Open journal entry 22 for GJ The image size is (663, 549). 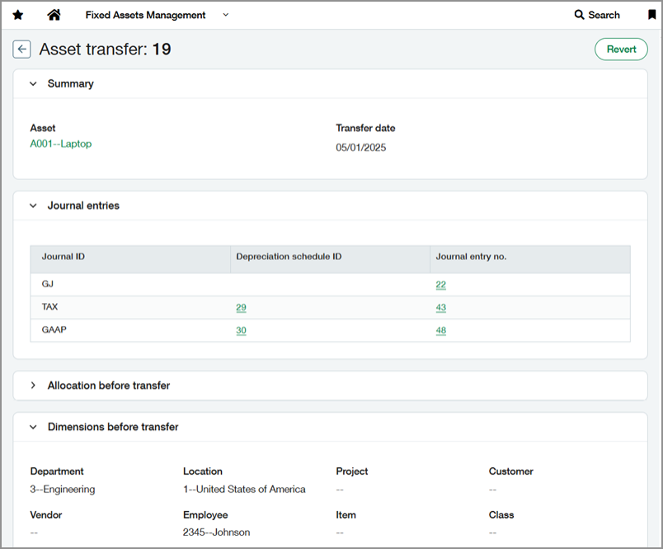coord(440,284)
